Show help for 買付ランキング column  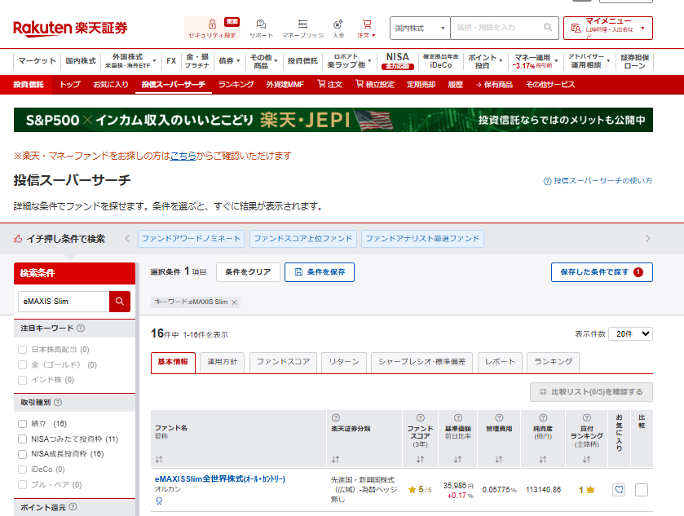coord(587,418)
